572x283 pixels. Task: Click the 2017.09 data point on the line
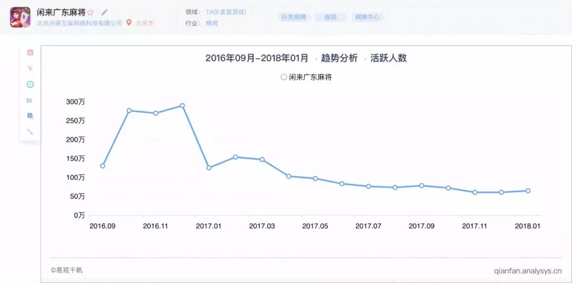click(x=422, y=185)
